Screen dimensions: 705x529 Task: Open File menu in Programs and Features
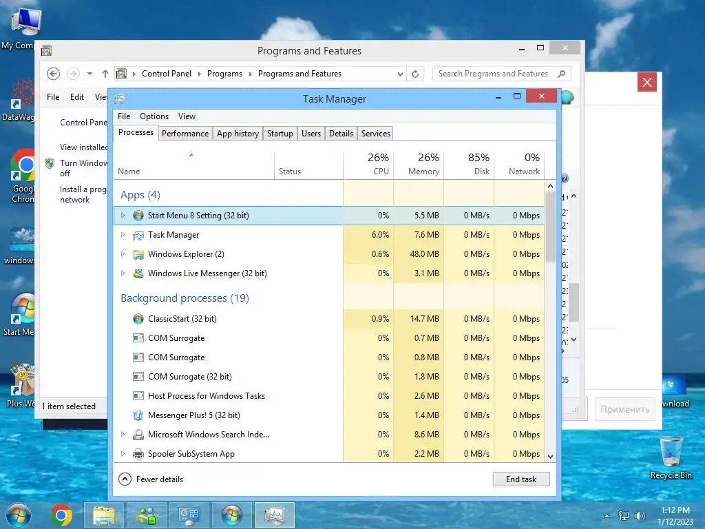pyautogui.click(x=53, y=97)
